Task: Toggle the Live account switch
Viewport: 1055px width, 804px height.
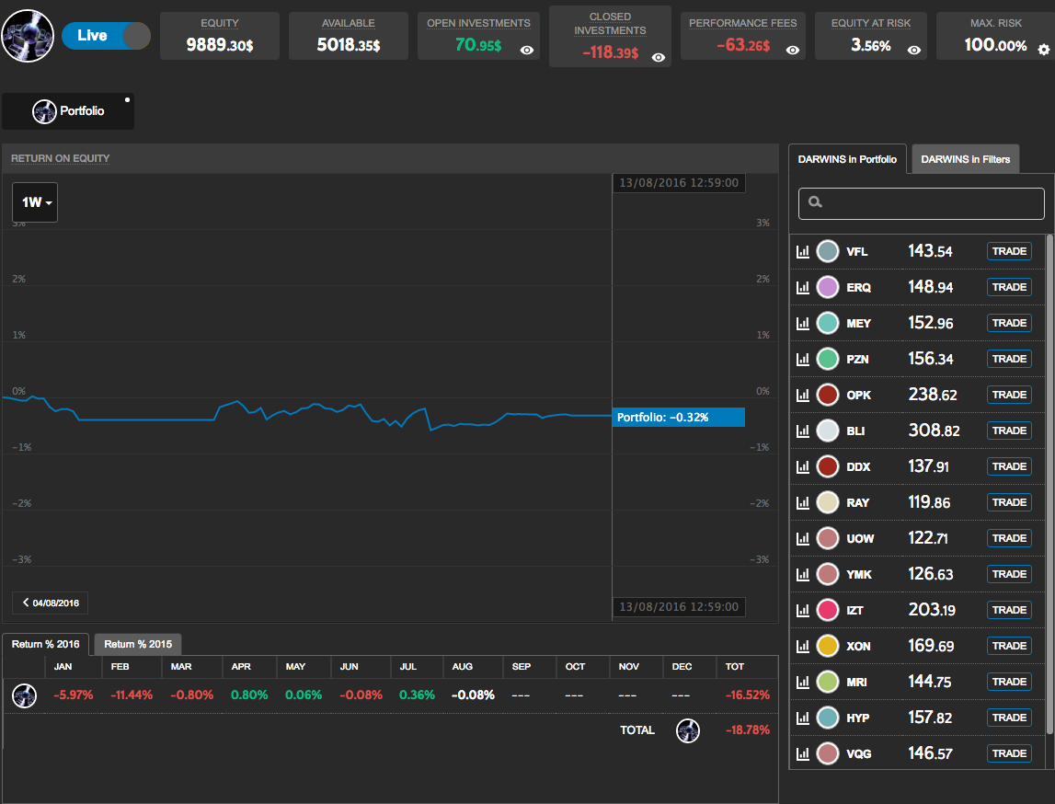Action: [106, 36]
